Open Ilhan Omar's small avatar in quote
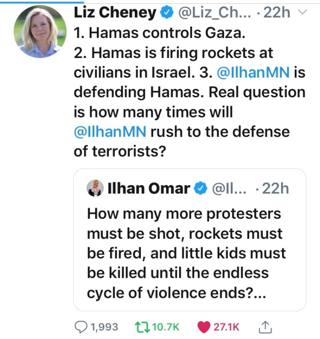Screen dimensions: 320x339 click(x=94, y=188)
